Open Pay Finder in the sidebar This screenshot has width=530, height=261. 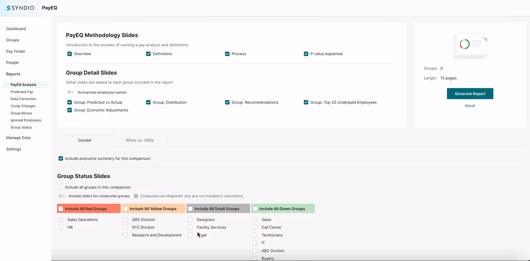(15, 52)
